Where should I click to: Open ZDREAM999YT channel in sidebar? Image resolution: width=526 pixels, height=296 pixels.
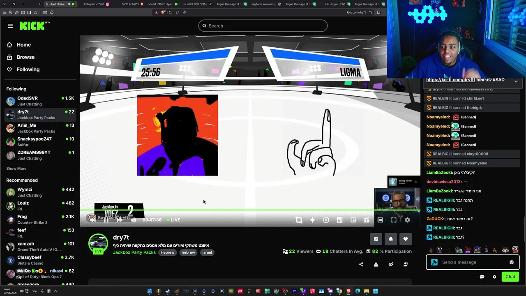tap(40, 155)
